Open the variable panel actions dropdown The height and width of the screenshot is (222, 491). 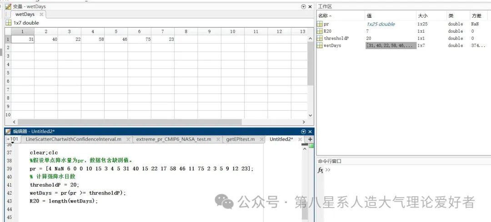[x=303, y=6]
